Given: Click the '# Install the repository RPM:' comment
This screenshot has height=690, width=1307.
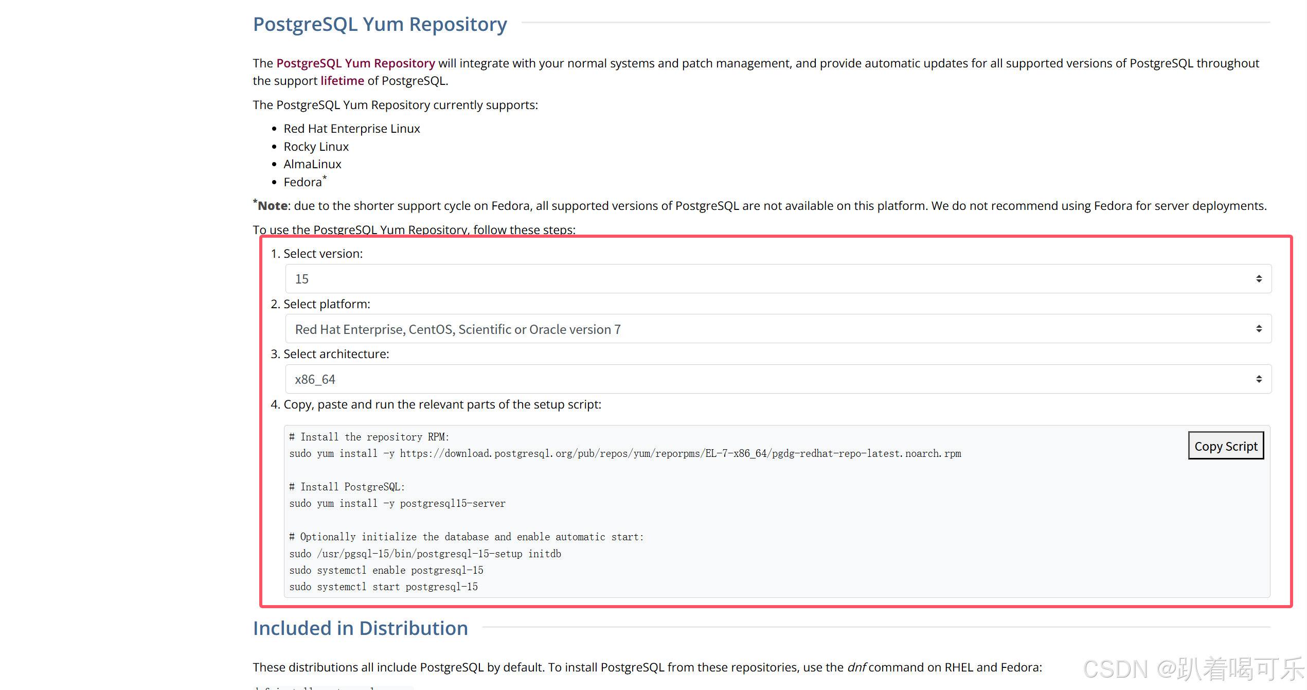Looking at the screenshot, I should (x=369, y=437).
